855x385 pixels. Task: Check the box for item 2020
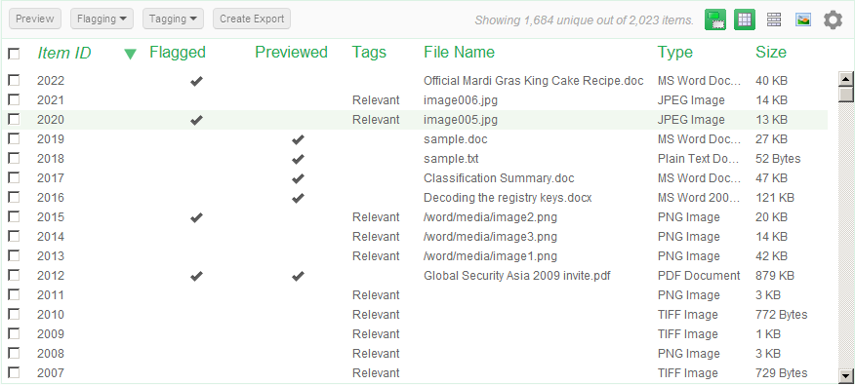tap(14, 119)
